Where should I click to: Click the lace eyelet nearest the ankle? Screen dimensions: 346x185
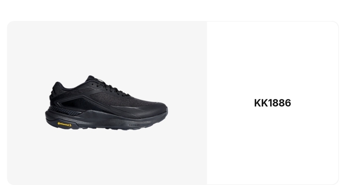92,84
